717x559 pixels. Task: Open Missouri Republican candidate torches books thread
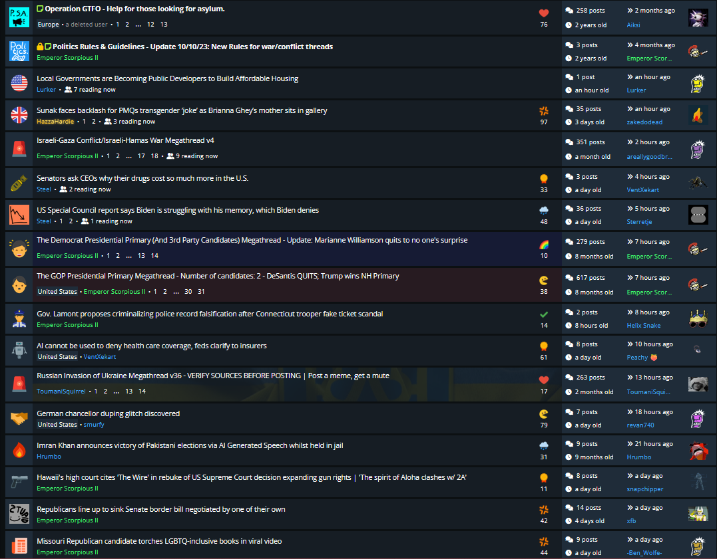159,541
